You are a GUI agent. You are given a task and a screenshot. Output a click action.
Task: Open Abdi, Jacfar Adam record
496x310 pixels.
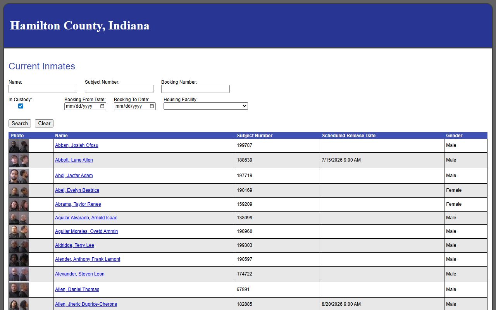[74, 176]
